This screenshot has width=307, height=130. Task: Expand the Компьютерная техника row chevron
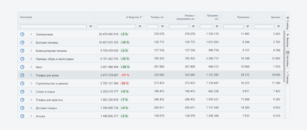(31, 51)
